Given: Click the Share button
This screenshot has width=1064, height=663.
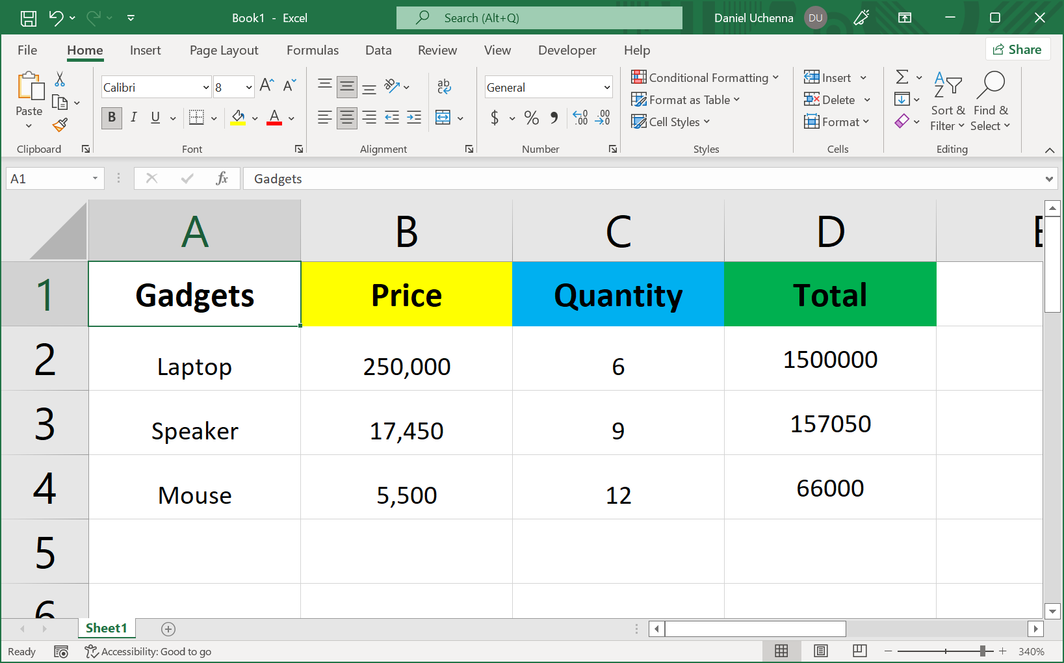Looking at the screenshot, I should coord(1018,49).
